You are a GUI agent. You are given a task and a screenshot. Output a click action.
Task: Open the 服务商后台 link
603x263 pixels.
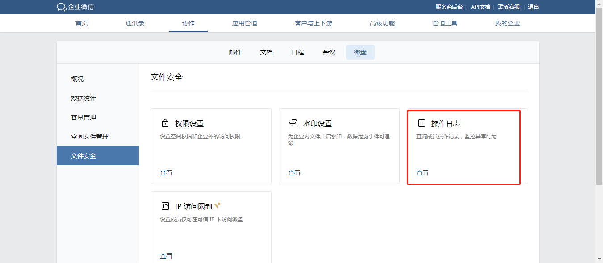(x=449, y=7)
